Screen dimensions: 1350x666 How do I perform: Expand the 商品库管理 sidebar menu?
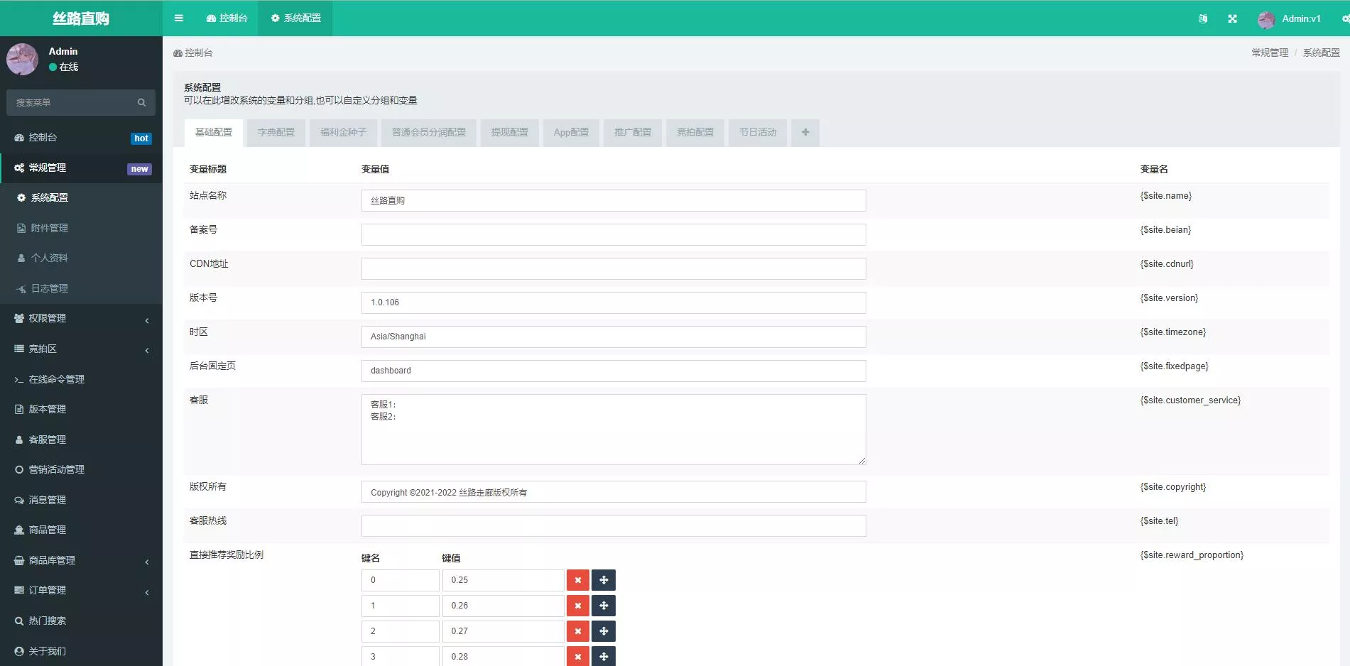81,561
